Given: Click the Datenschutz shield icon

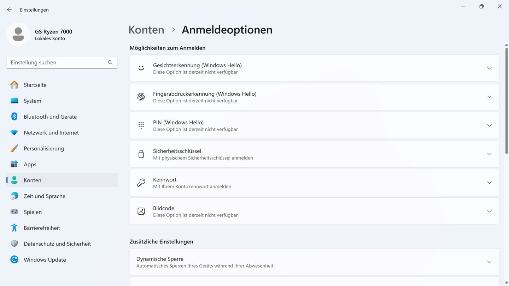Looking at the screenshot, I should [x=14, y=244].
